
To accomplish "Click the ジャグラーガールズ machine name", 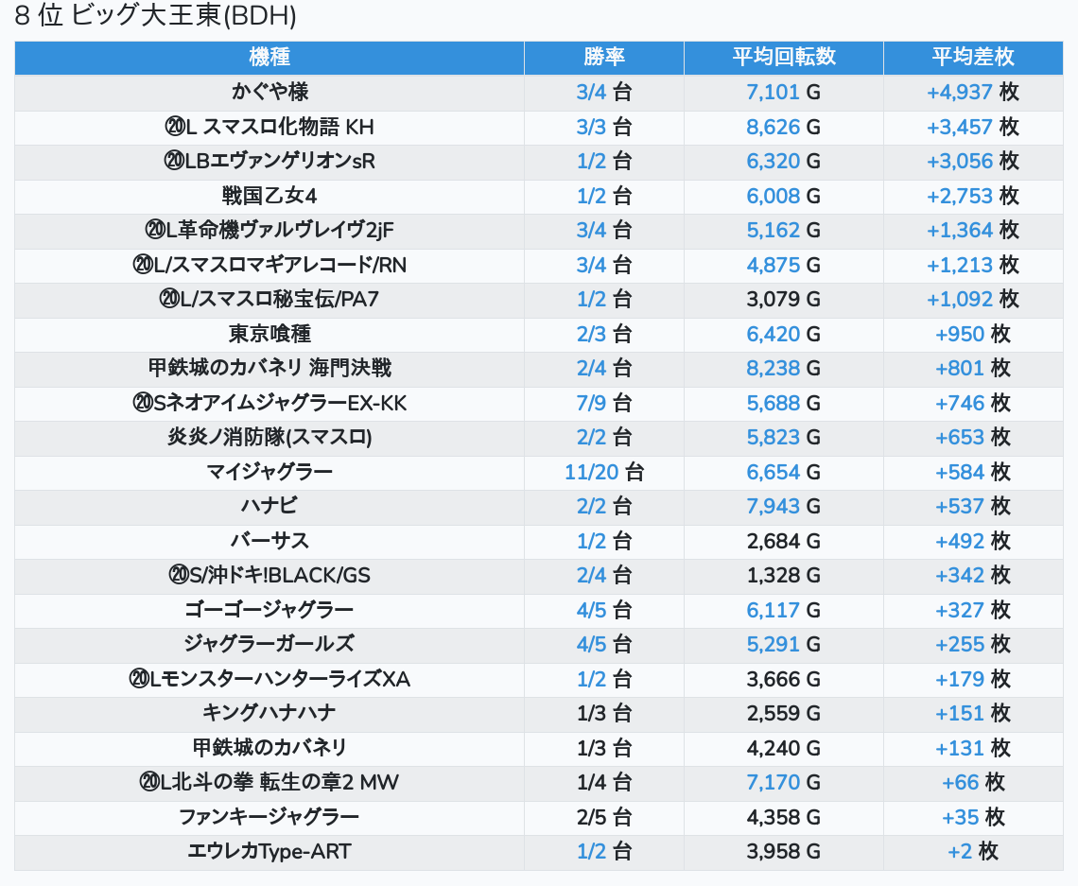I will [269, 644].
